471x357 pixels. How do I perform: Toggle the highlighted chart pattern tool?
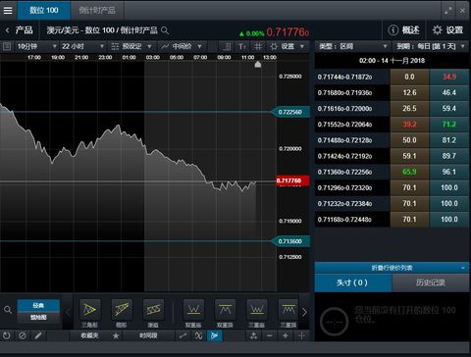[x=215, y=335]
